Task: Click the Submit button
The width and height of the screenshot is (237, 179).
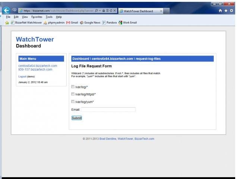Action: (x=77, y=118)
